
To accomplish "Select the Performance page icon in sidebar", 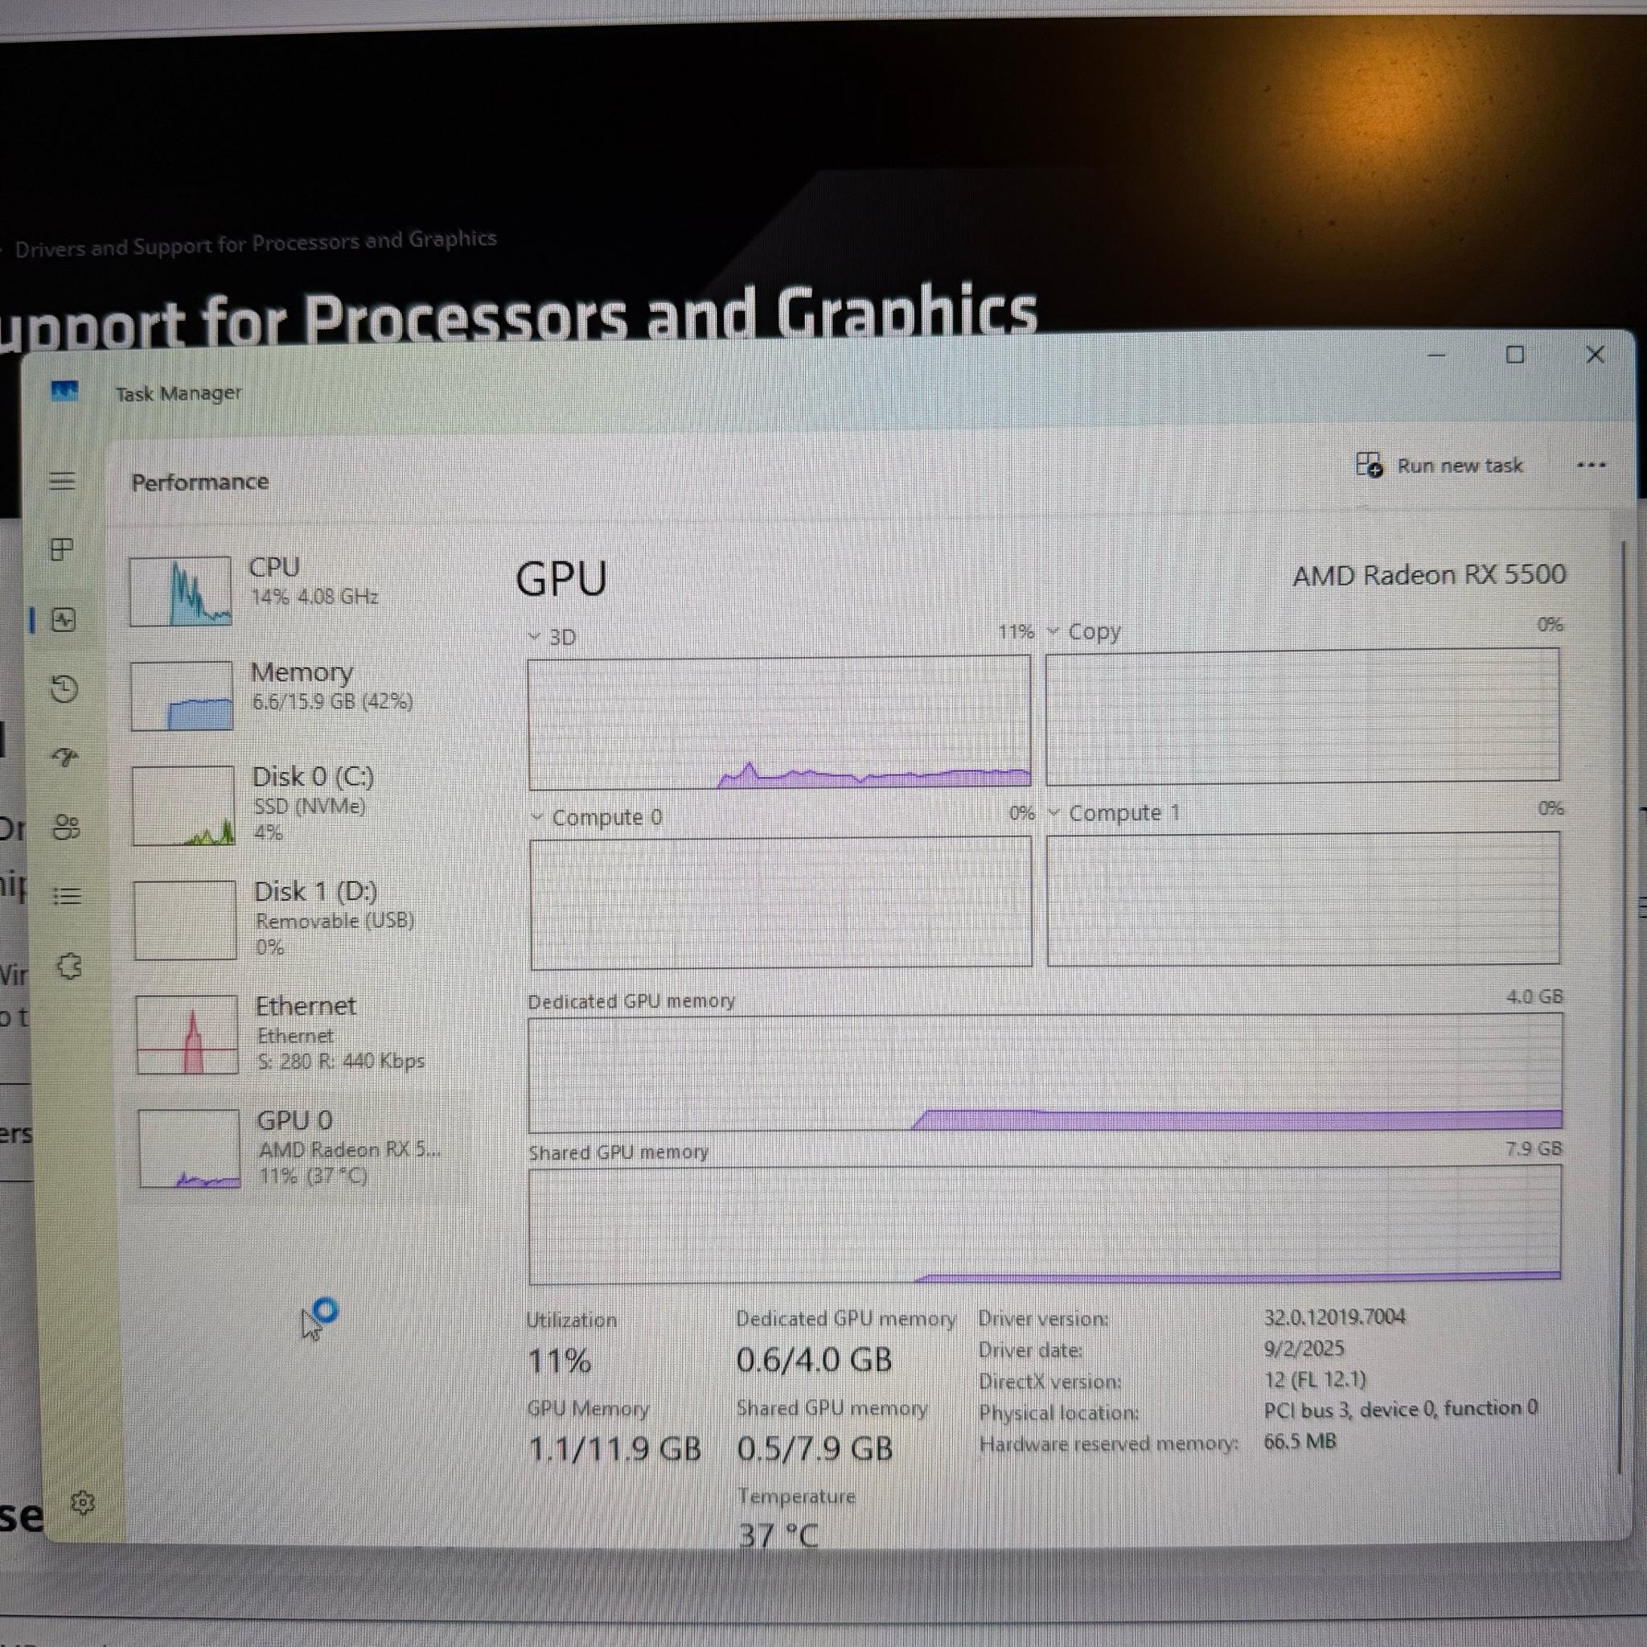I will point(64,620).
